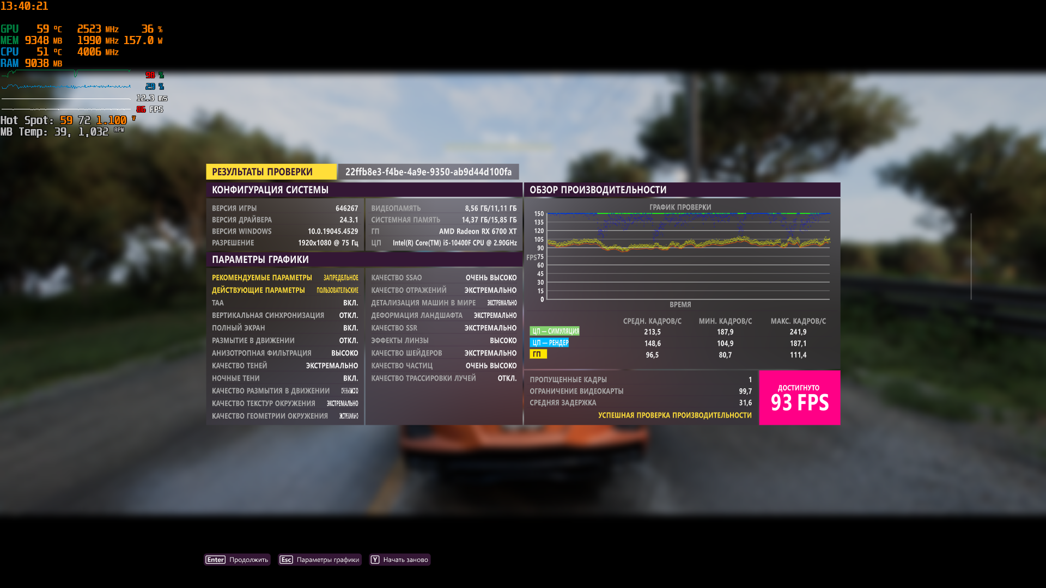
Task: Select Начать заново to rerun the benchmark
Action: tap(405, 560)
